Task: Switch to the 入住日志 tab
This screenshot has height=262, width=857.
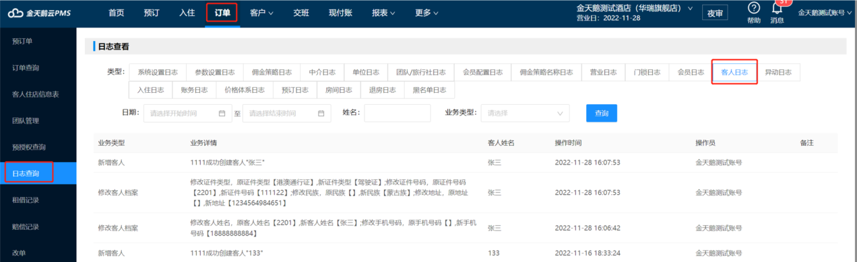Action: click(150, 90)
